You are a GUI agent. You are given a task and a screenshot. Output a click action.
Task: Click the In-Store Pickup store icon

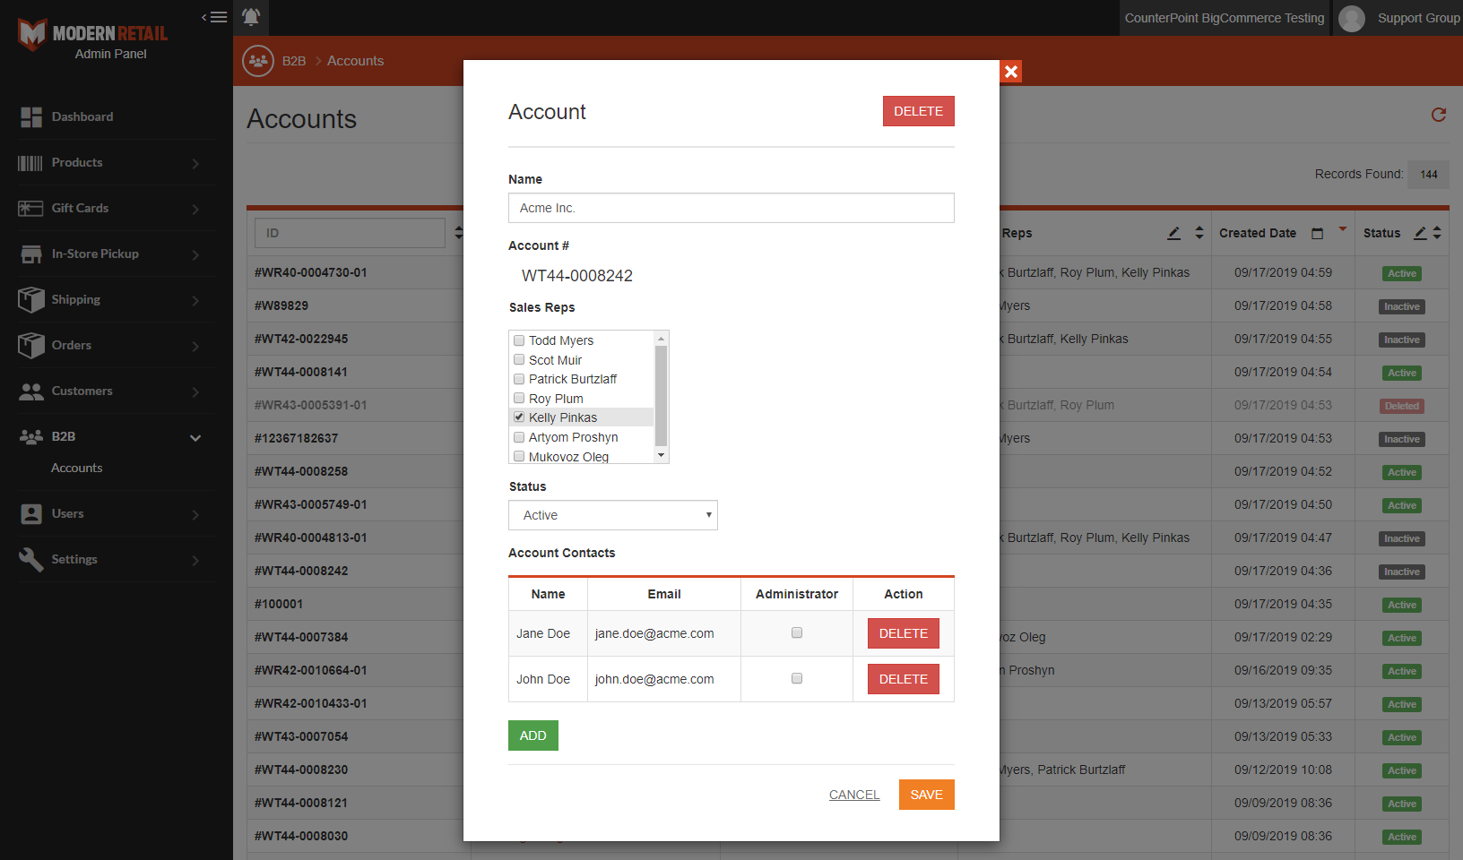click(31, 254)
